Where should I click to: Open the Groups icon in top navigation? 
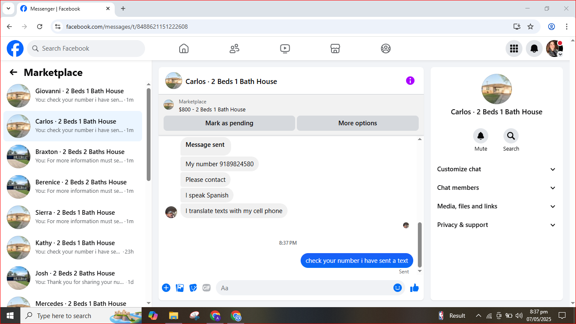[x=386, y=49]
